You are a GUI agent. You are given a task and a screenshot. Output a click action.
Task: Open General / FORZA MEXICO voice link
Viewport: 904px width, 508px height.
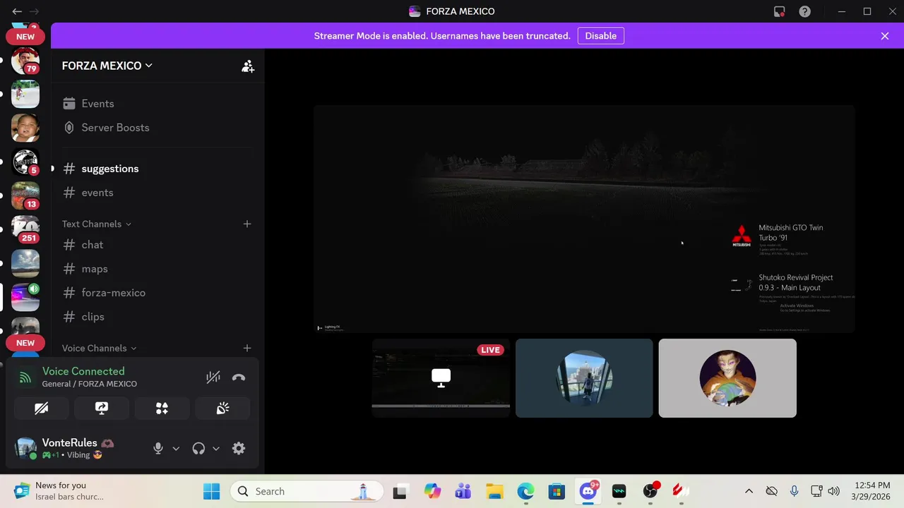[90, 384]
